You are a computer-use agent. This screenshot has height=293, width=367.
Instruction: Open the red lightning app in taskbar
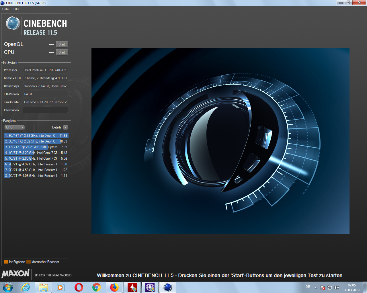pos(132,287)
